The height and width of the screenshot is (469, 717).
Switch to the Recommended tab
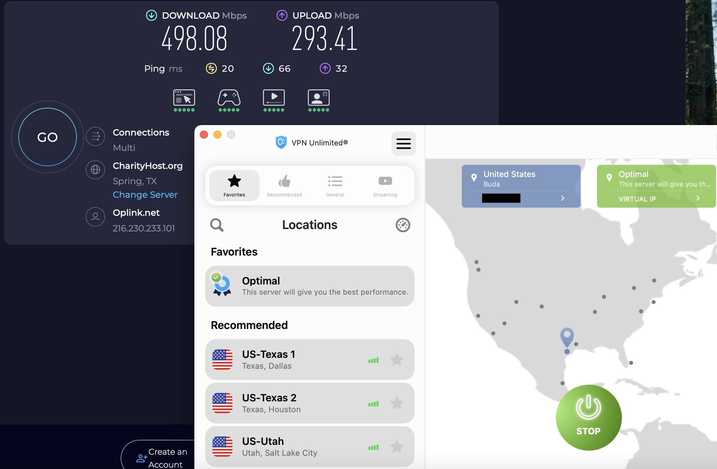(x=284, y=186)
